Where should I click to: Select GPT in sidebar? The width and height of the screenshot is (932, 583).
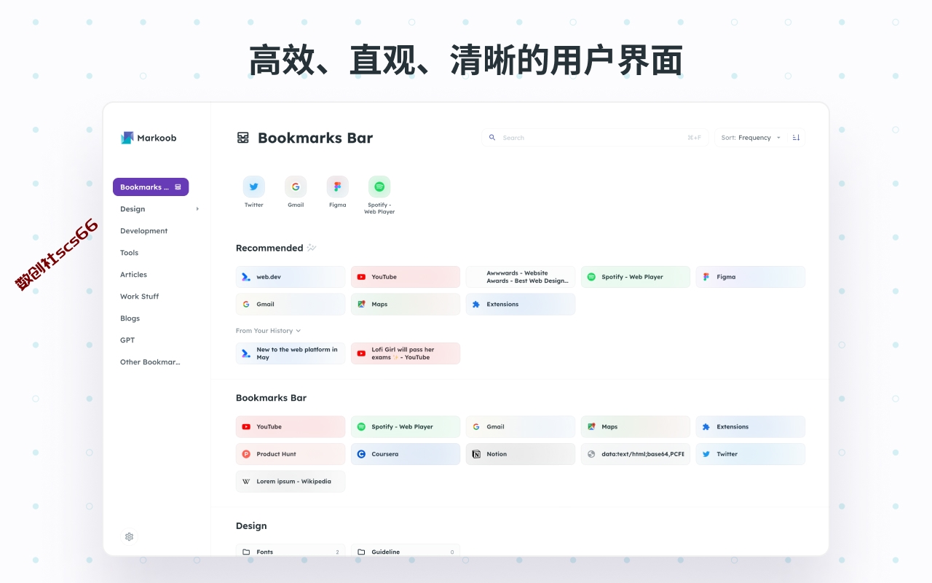pos(127,340)
